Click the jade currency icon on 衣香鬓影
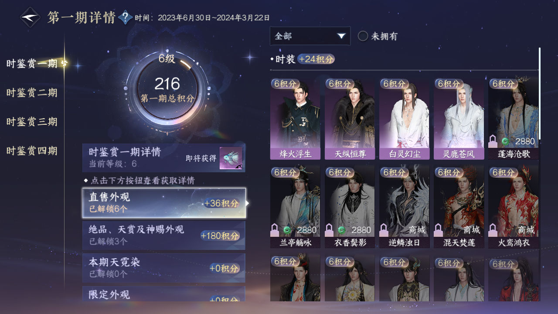The height and width of the screenshot is (314, 558). coord(342,230)
